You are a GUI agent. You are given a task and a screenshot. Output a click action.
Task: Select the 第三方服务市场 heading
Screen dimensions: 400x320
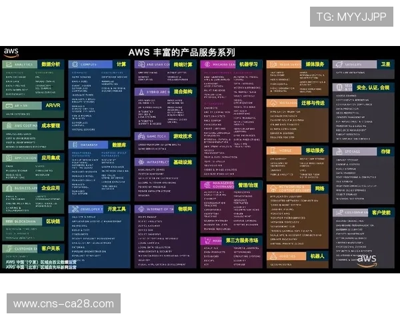242,240
